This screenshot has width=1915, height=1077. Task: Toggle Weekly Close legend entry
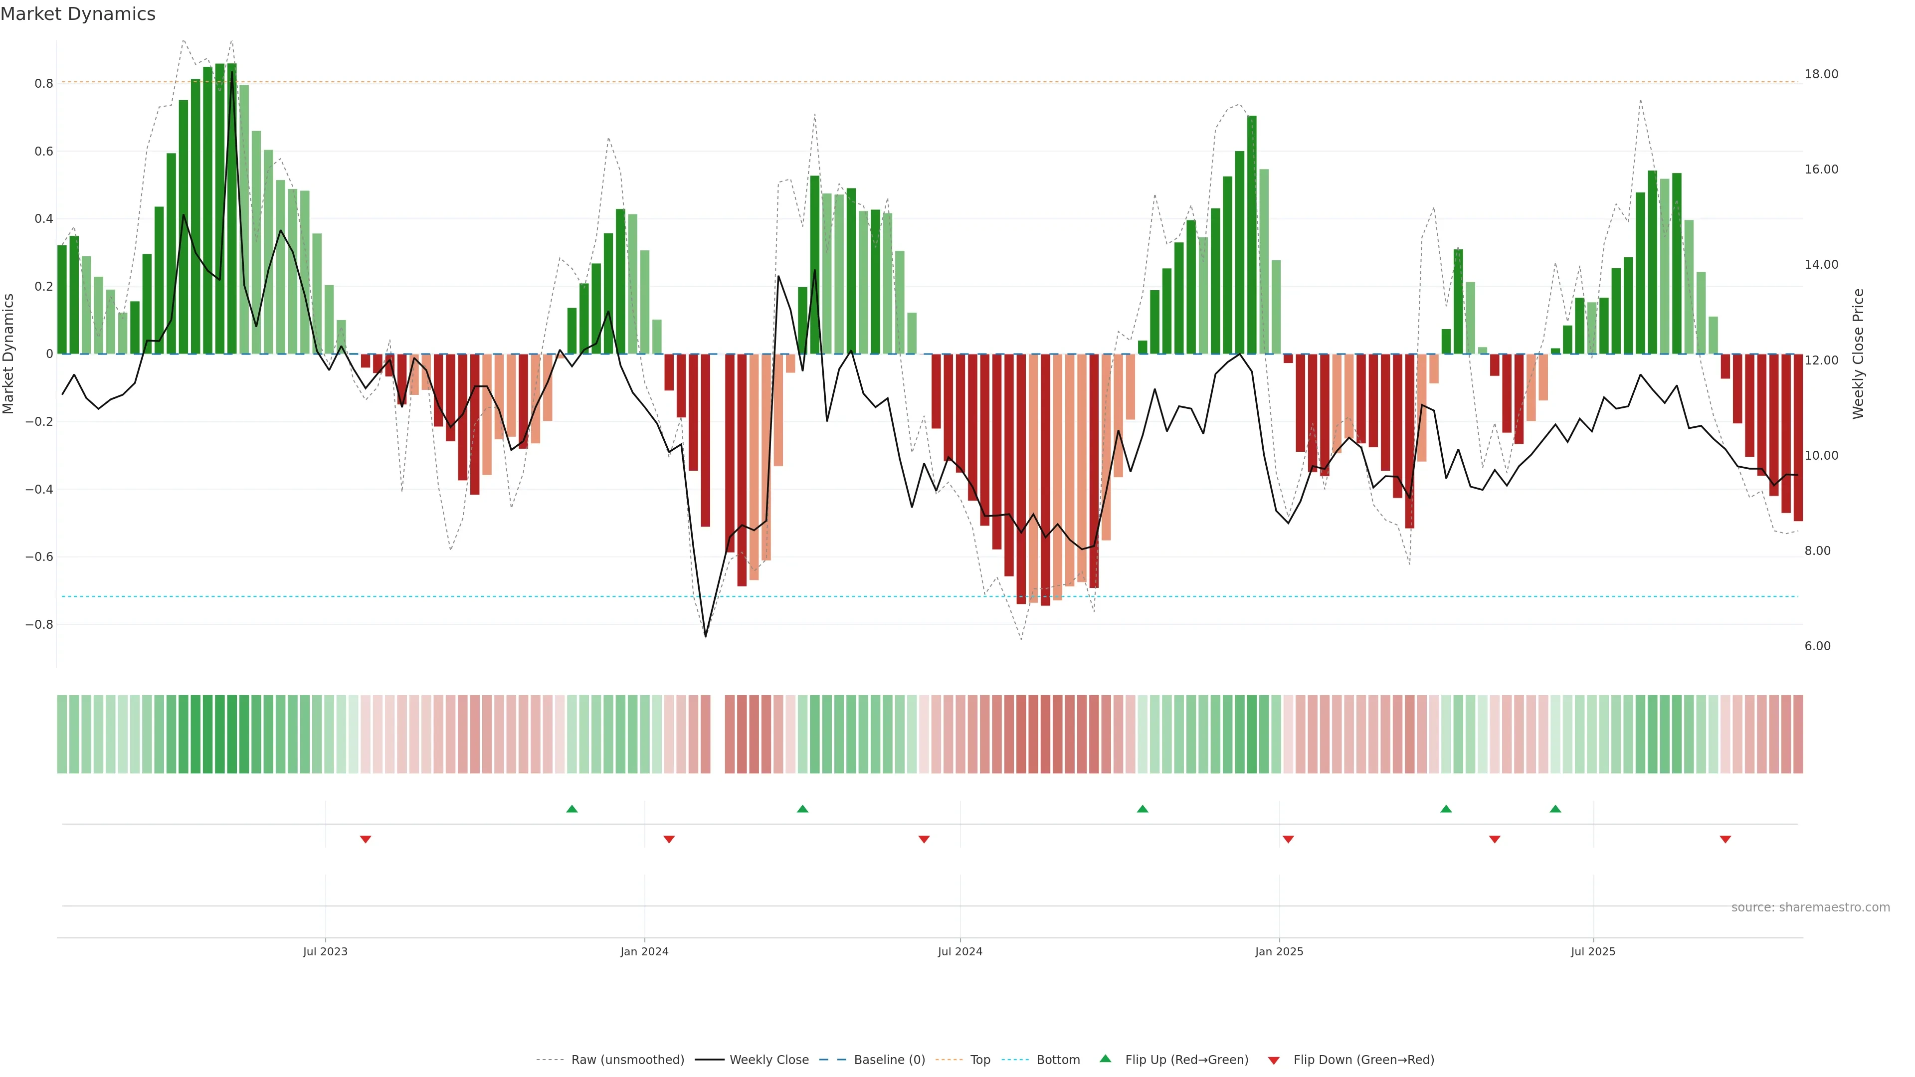tap(768, 1060)
